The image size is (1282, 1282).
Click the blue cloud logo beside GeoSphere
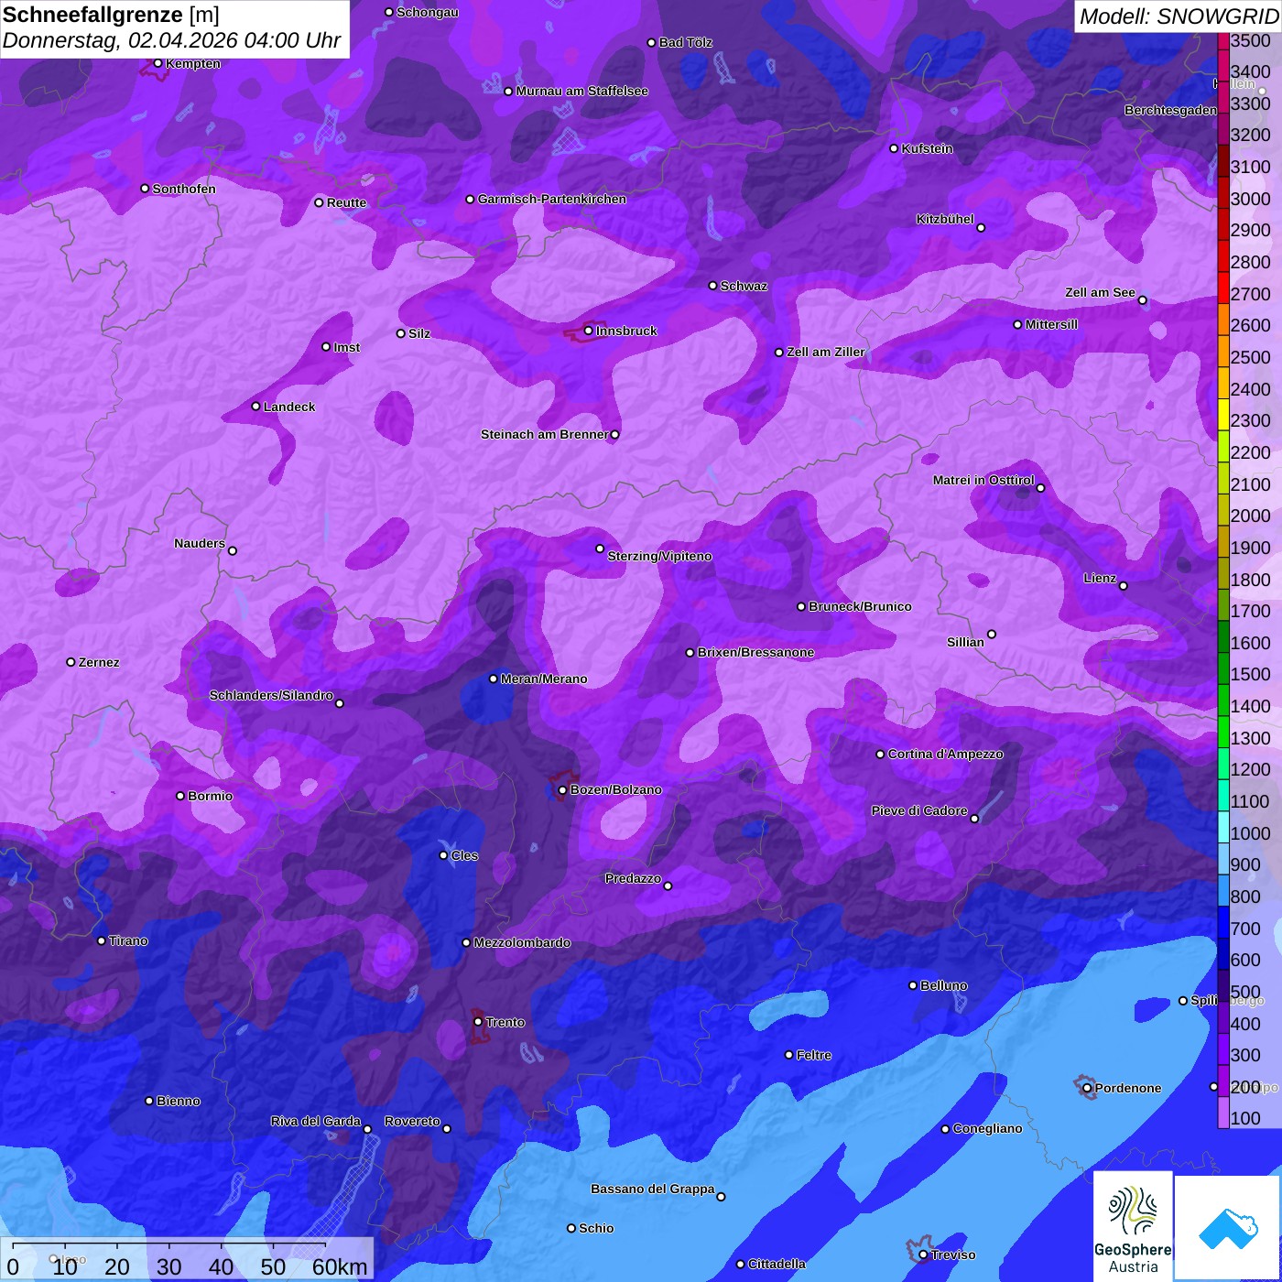pos(1227,1229)
